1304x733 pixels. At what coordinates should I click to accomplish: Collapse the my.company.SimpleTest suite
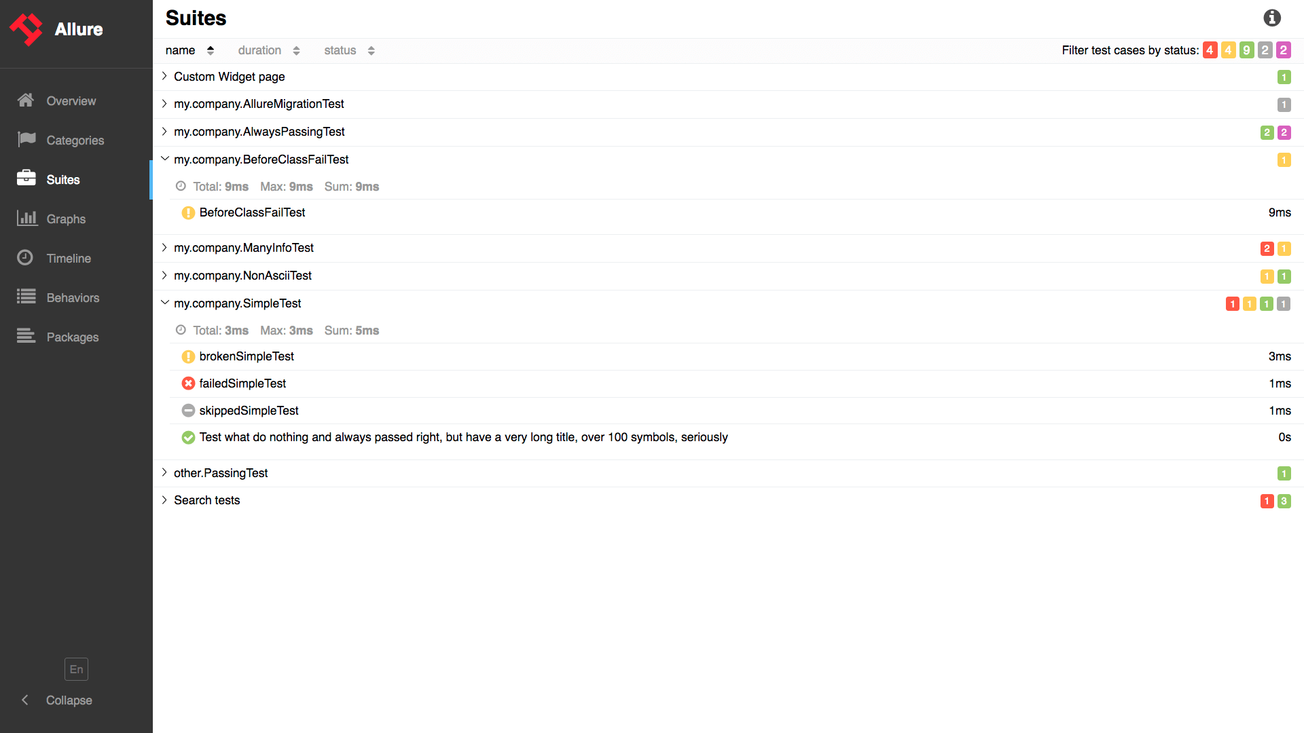point(164,303)
